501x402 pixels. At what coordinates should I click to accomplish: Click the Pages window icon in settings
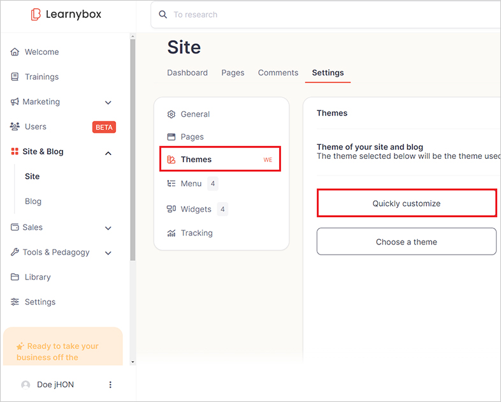171,137
